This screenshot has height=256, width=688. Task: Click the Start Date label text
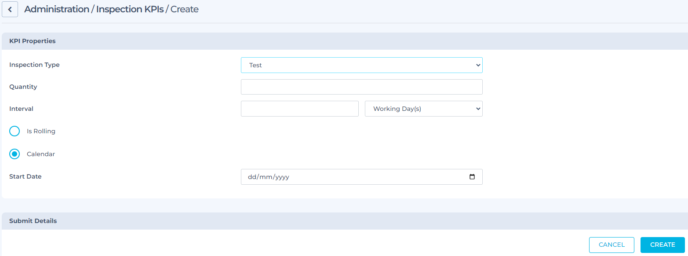(x=25, y=176)
